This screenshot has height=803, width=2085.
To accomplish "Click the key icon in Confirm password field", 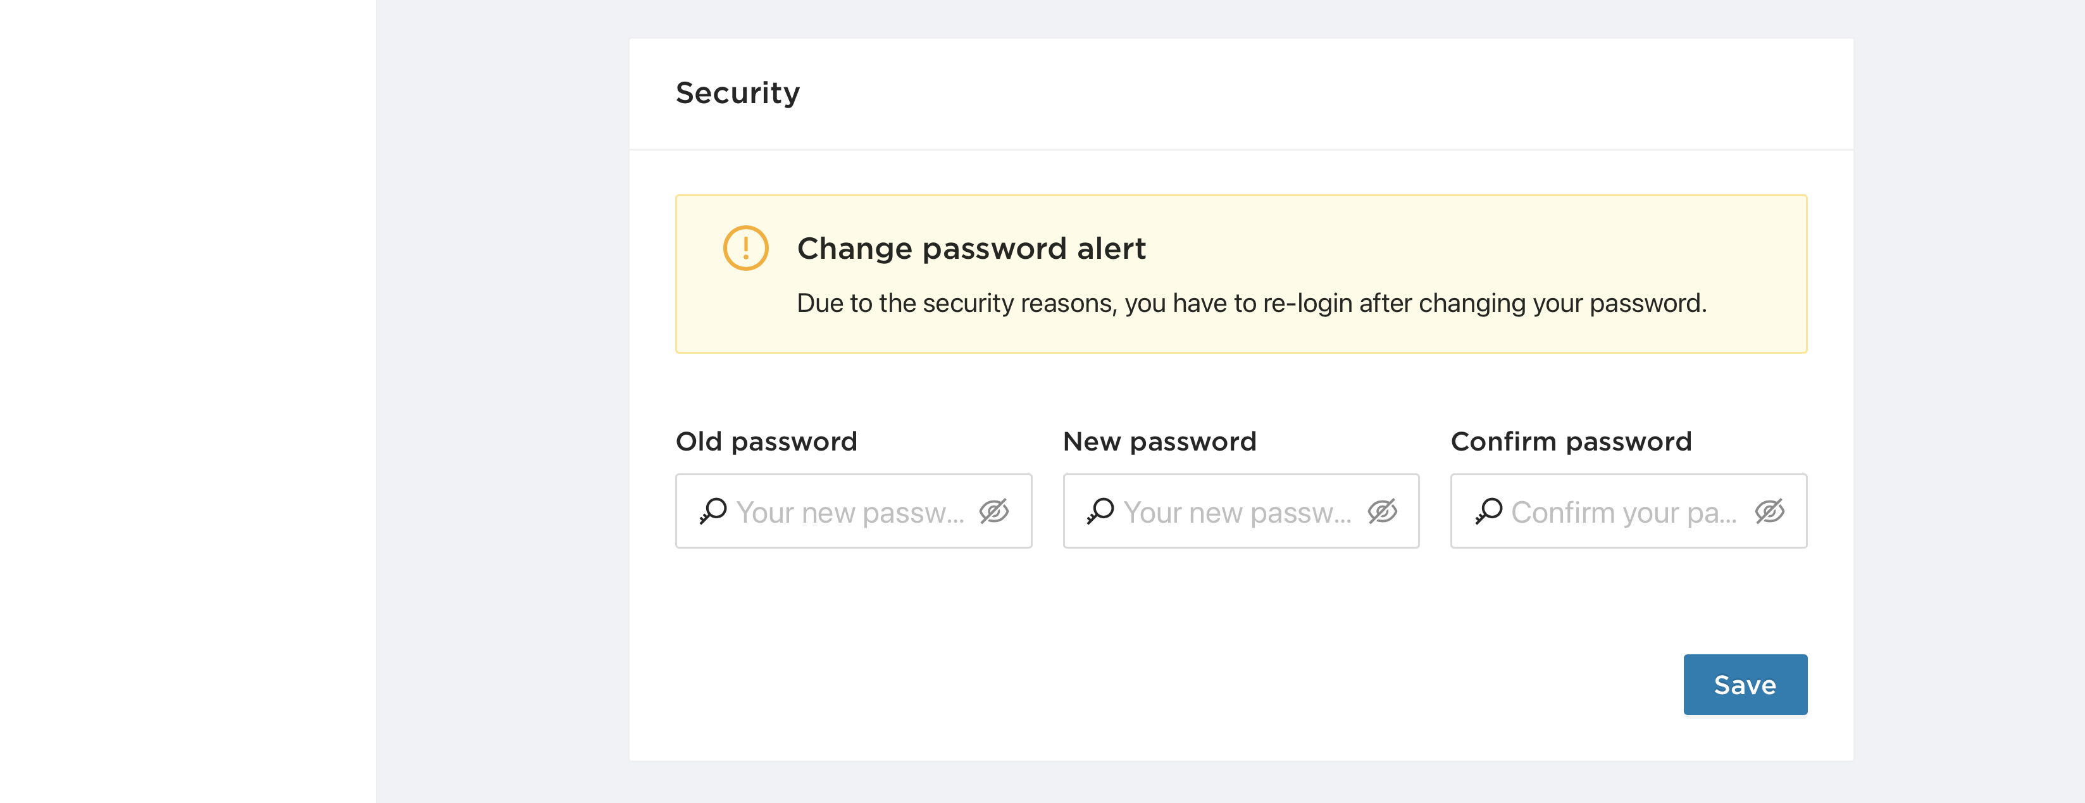I will tap(1488, 511).
